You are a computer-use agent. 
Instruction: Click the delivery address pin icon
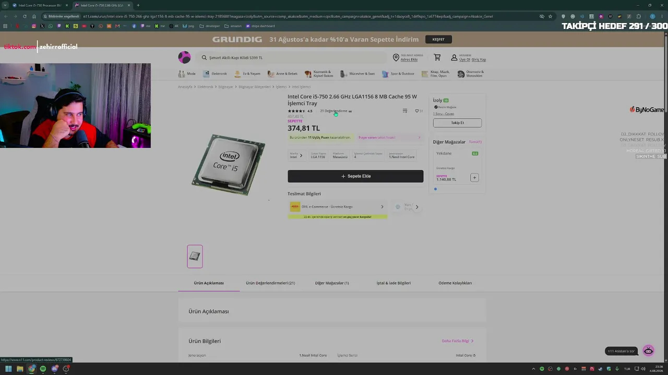pos(396,57)
